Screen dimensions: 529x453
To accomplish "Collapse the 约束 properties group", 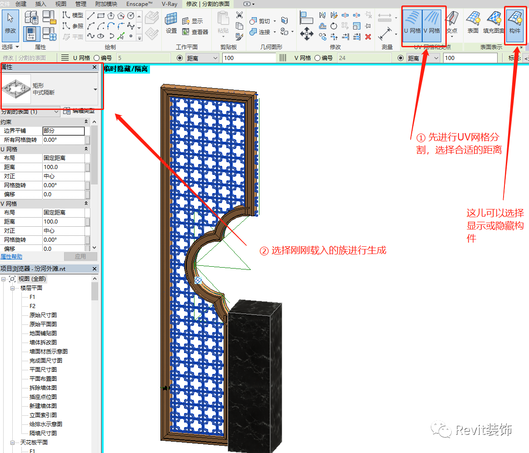I will (x=86, y=122).
